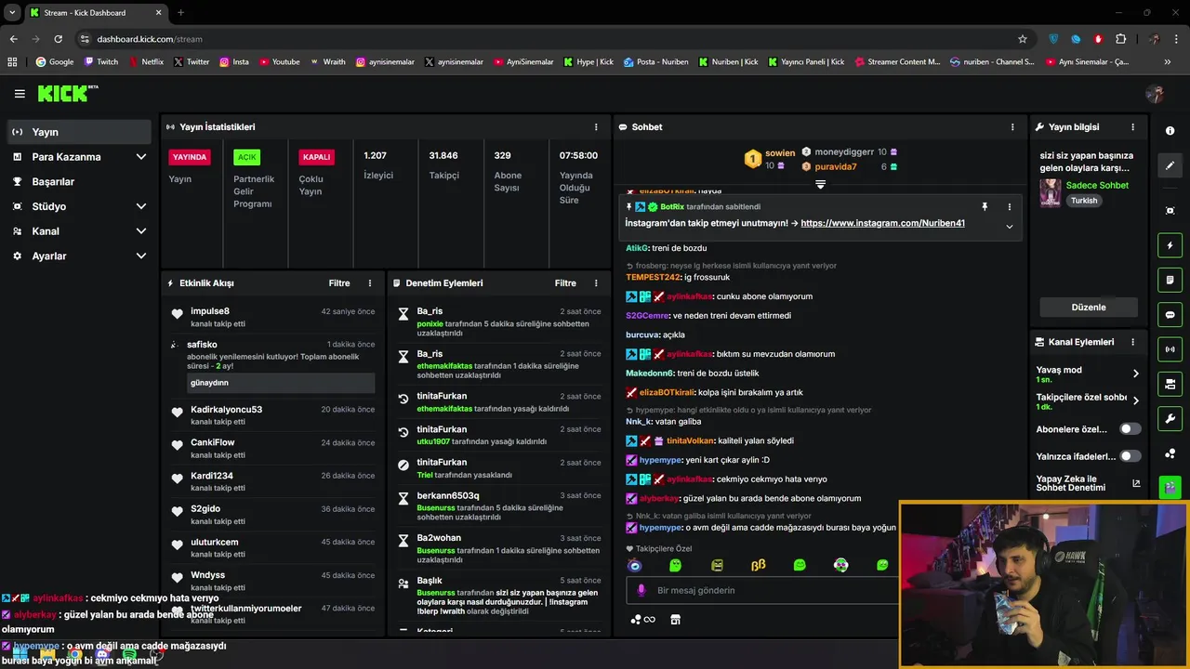Open the shop icon below chat input
This screenshot has height=669, width=1190.
675,620
